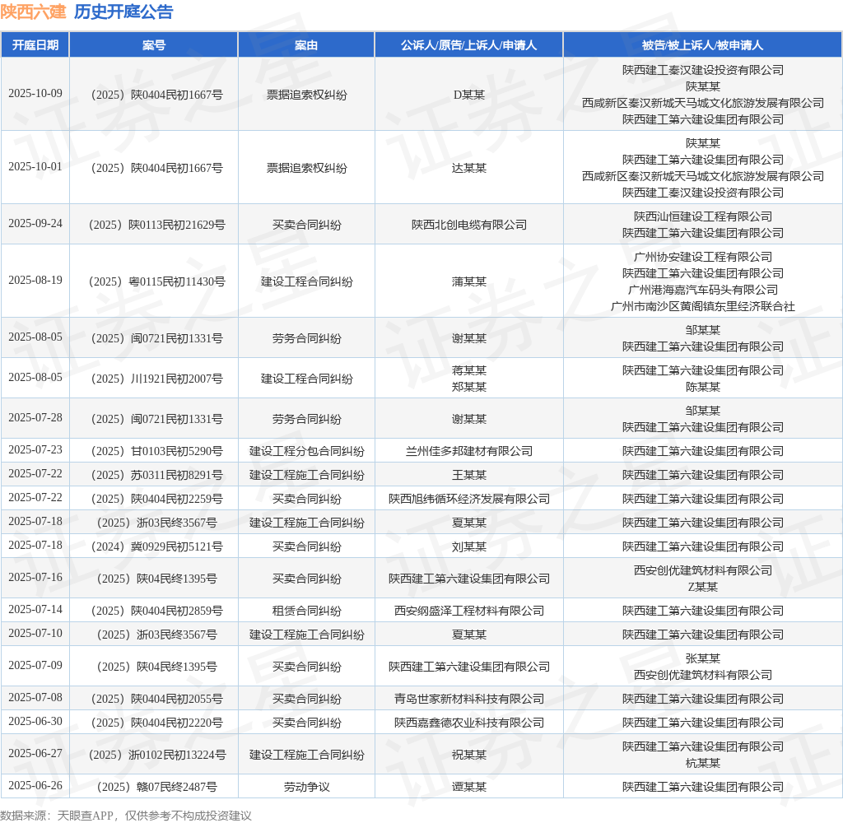The image size is (843, 823).
Task: Click plaintiff 蒋某某
Action: pyautogui.click(x=468, y=370)
